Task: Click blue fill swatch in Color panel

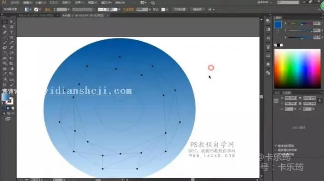Action: tap(278, 24)
